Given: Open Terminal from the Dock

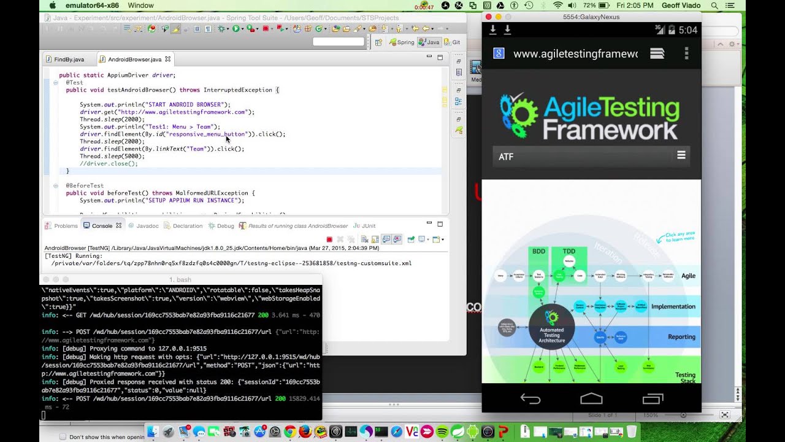Looking at the screenshot, I should click(x=381, y=432).
